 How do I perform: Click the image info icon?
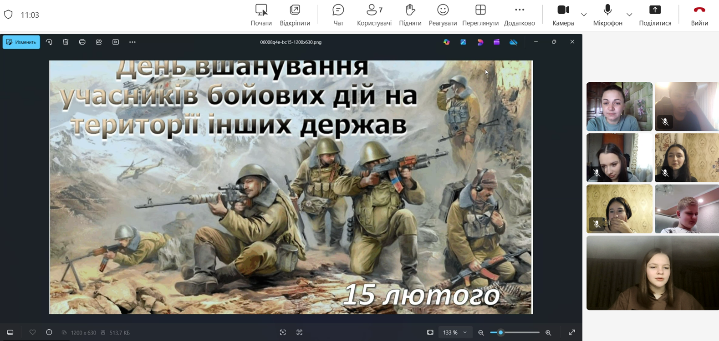(x=49, y=332)
